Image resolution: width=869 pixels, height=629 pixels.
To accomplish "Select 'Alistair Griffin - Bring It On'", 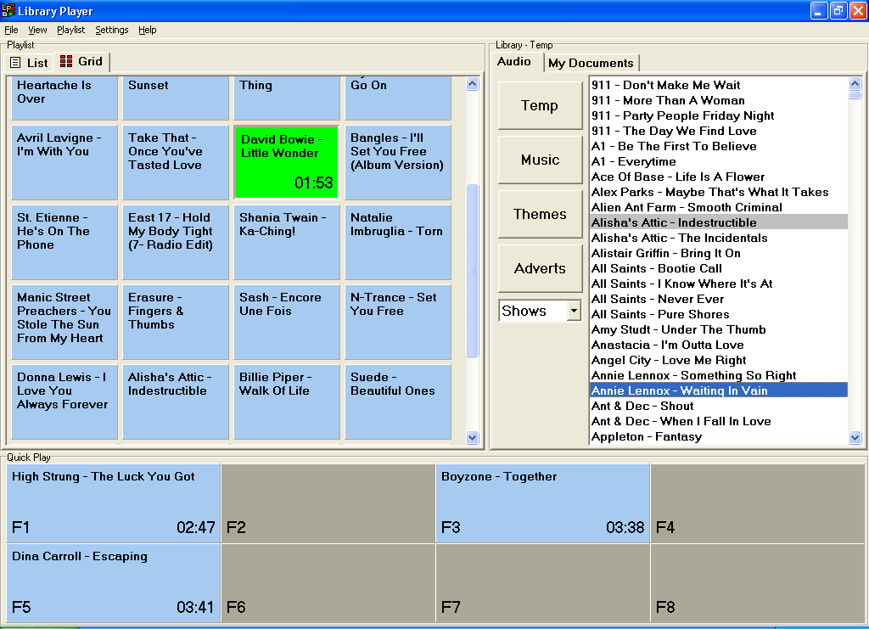I will click(x=719, y=253).
